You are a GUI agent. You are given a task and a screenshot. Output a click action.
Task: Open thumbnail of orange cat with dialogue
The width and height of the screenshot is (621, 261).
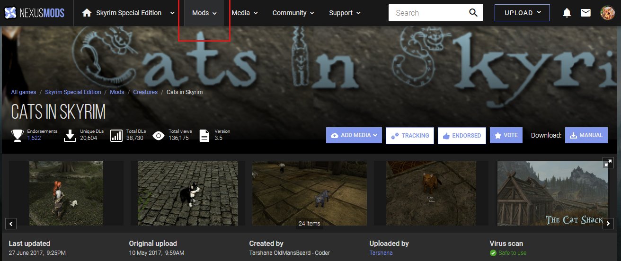[432, 193]
